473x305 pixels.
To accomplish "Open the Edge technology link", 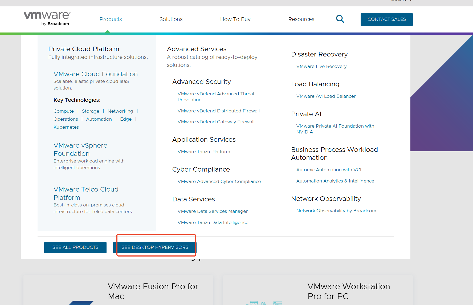I will 126,119.
